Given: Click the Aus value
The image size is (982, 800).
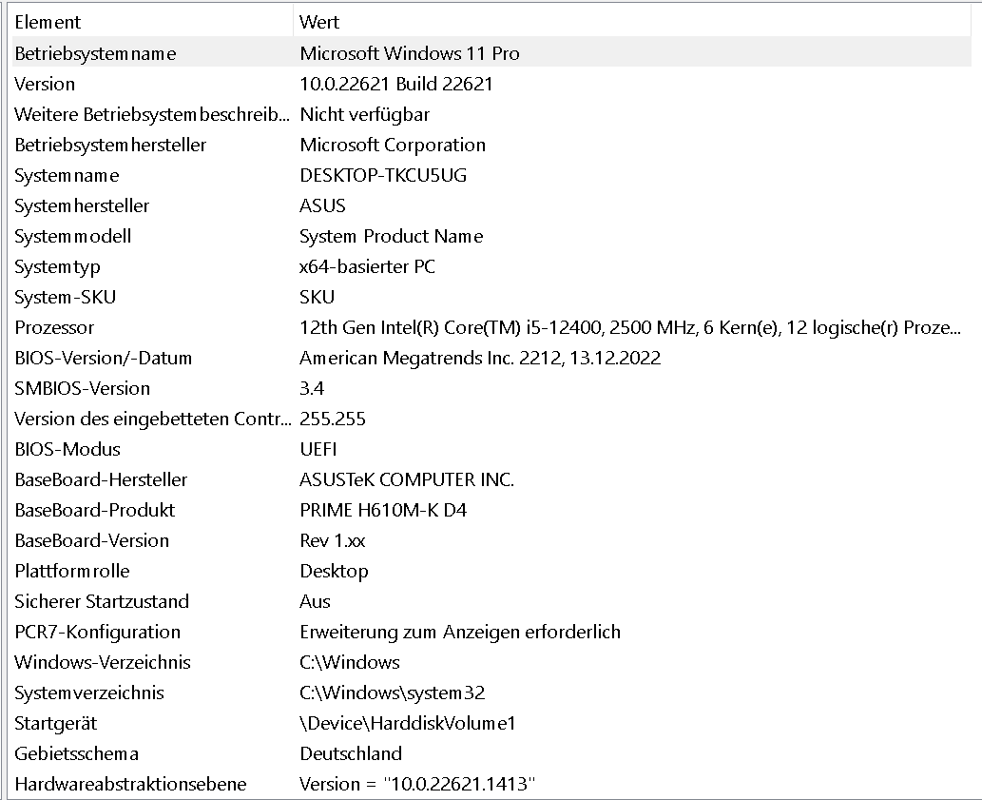Looking at the screenshot, I should point(315,601).
